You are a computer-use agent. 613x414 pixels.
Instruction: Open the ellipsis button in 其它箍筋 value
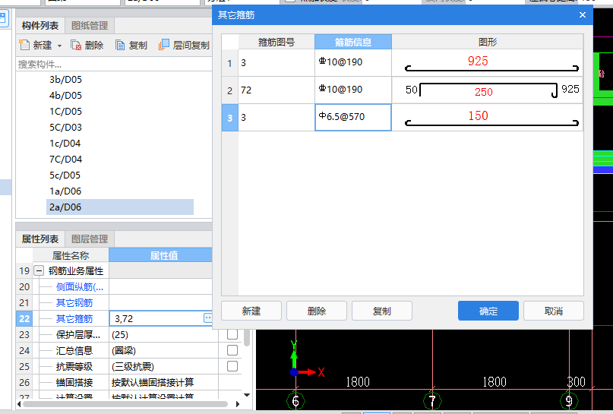click(207, 318)
